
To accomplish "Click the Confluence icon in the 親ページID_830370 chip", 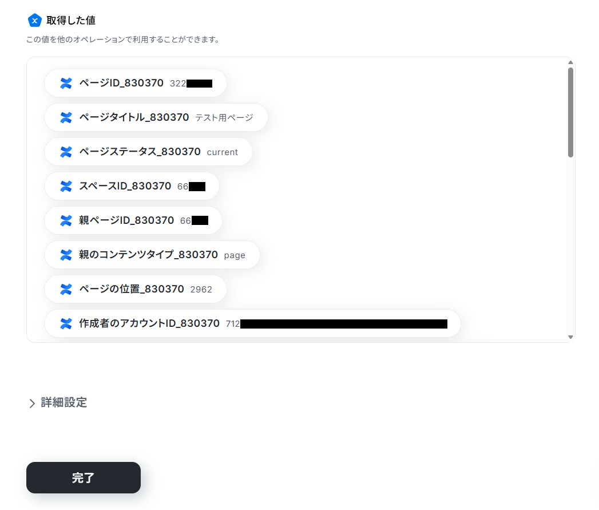I will click(x=66, y=220).
